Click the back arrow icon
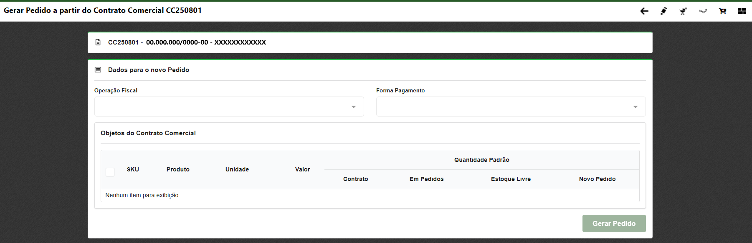The width and height of the screenshot is (752, 243). (x=644, y=11)
